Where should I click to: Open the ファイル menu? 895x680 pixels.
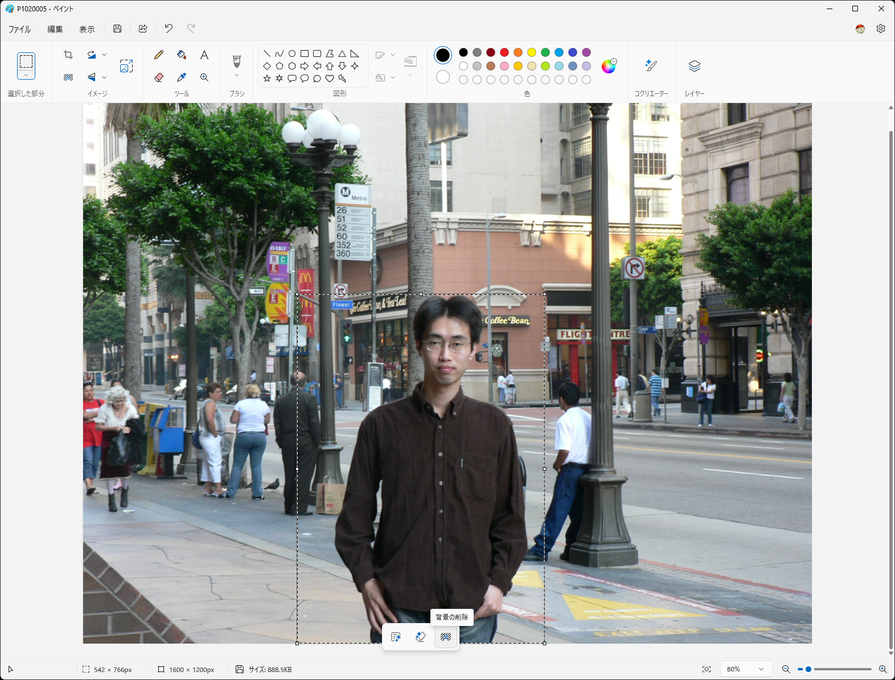coord(19,29)
